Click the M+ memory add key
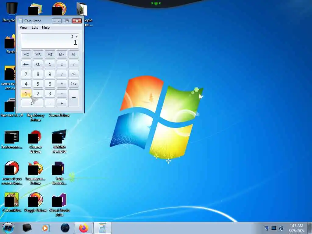Image resolution: width=312 pixels, height=234 pixels. coord(62,55)
